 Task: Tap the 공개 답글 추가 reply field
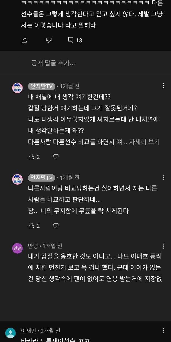tap(53, 63)
